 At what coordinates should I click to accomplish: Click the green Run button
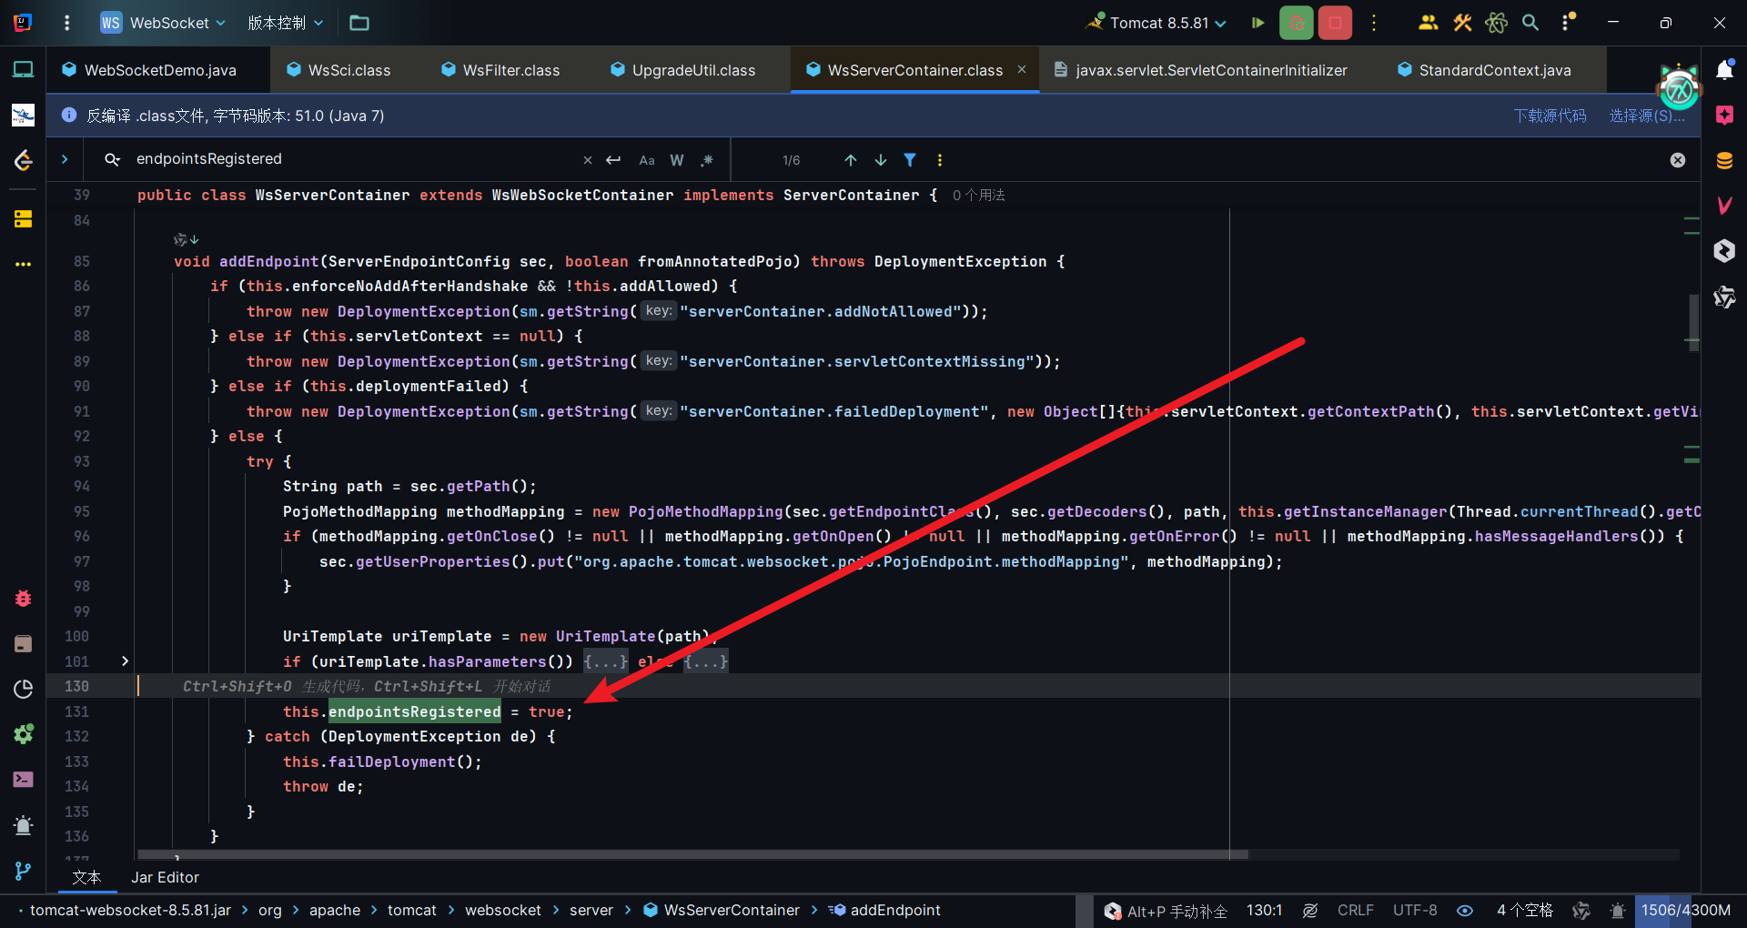click(1257, 23)
